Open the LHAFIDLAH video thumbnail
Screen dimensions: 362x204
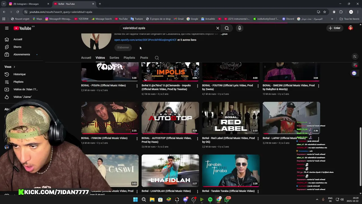(170, 171)
